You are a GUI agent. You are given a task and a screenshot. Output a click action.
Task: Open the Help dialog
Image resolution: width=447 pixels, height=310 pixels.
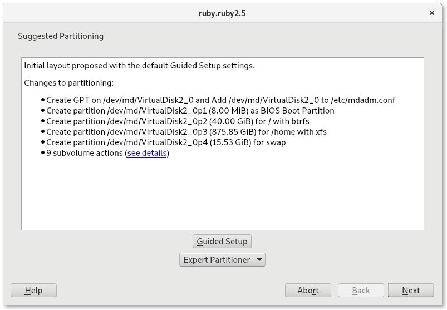click(33, 290)
